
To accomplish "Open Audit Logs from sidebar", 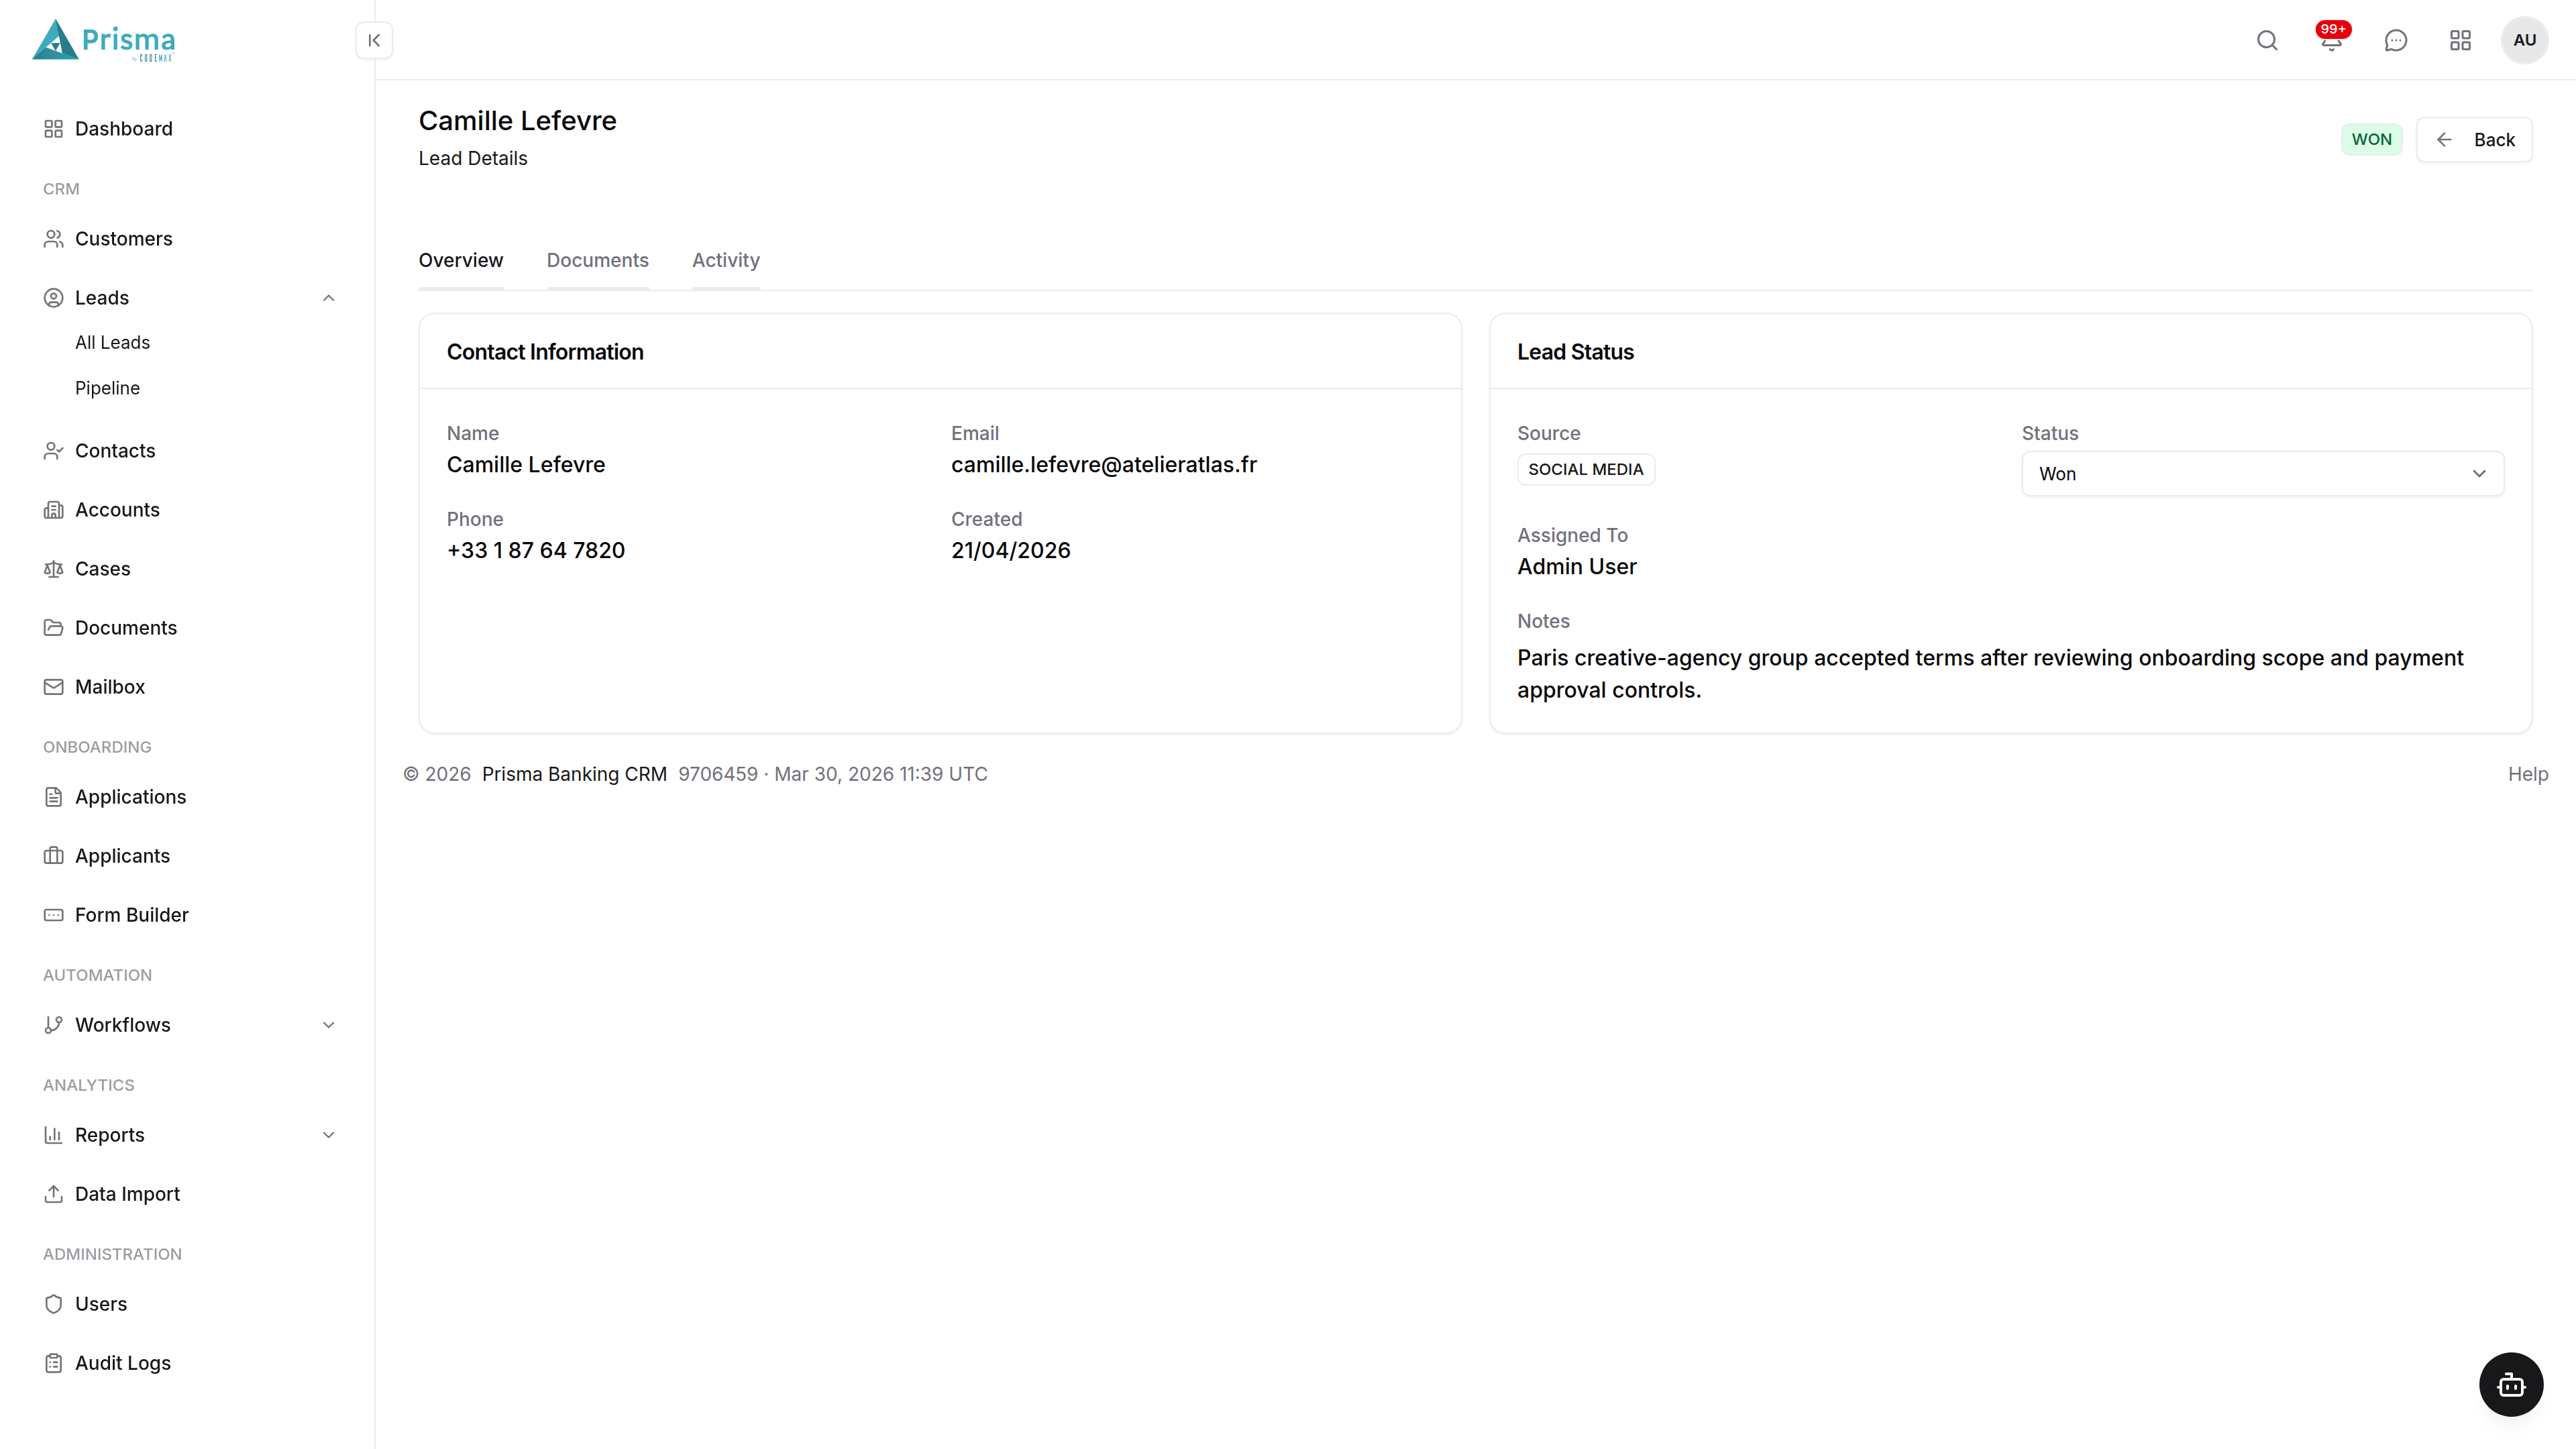I will pos(123,1363).
